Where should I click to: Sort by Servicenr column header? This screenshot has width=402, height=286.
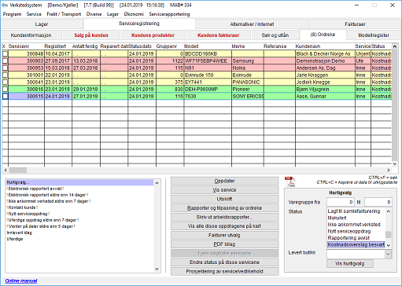26,46
